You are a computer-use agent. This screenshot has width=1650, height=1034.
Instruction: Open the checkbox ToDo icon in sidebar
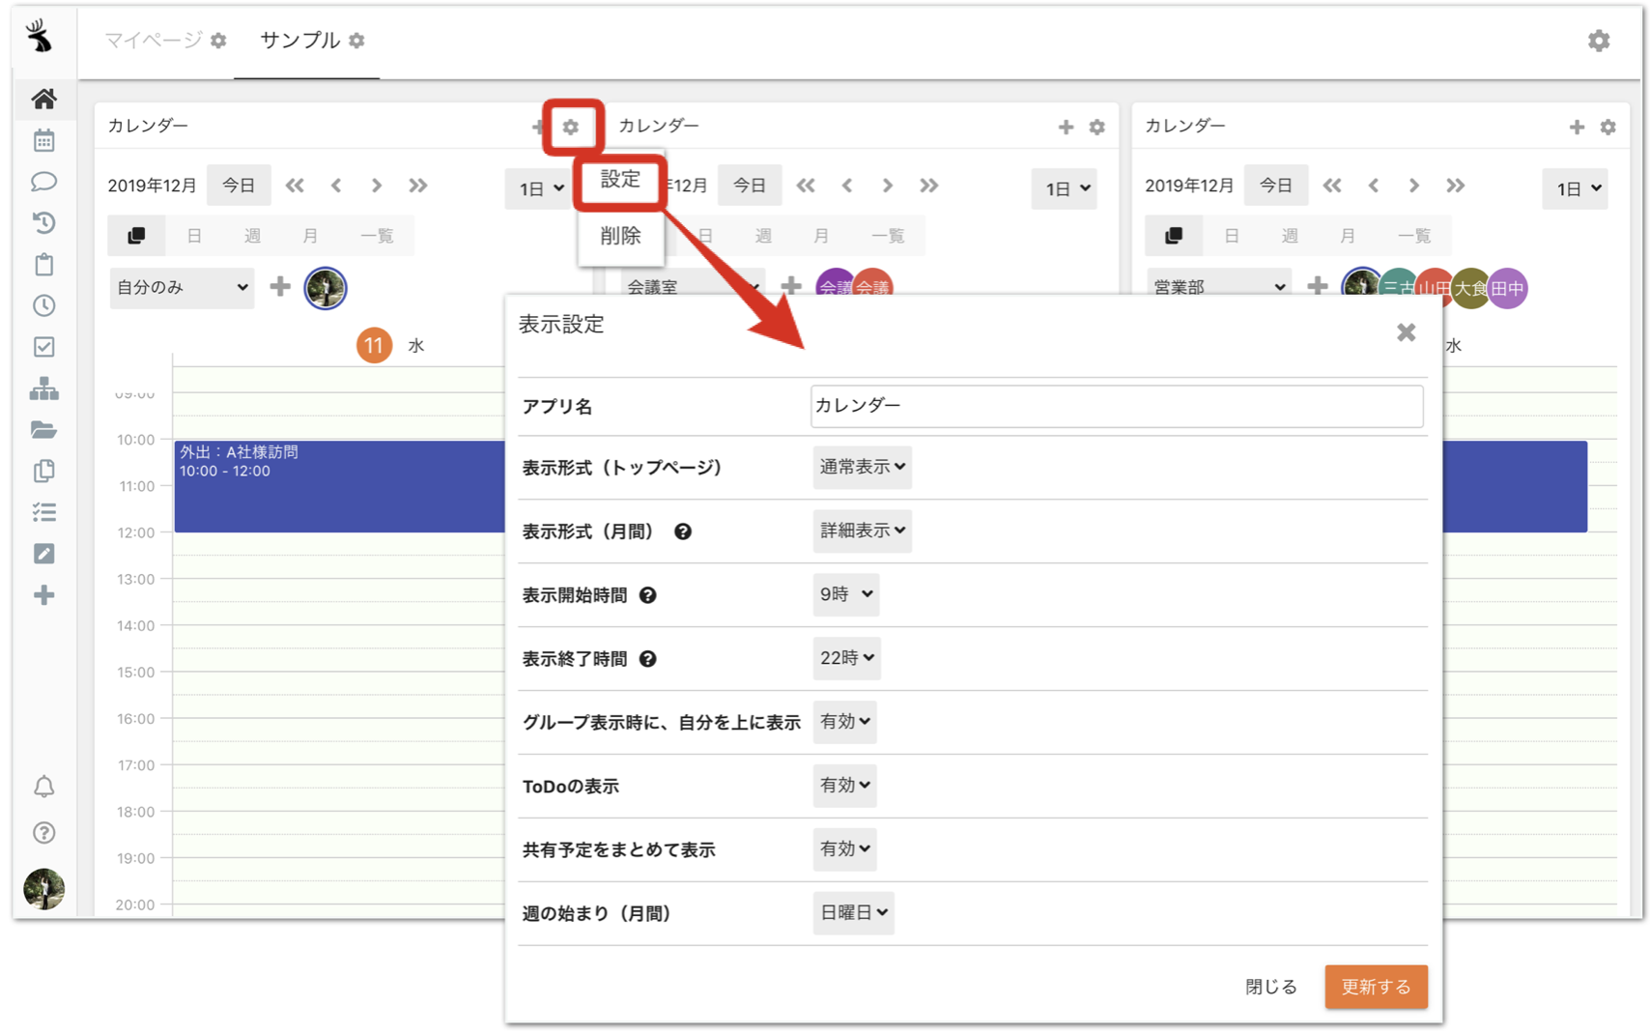click(x=43, y=347)
